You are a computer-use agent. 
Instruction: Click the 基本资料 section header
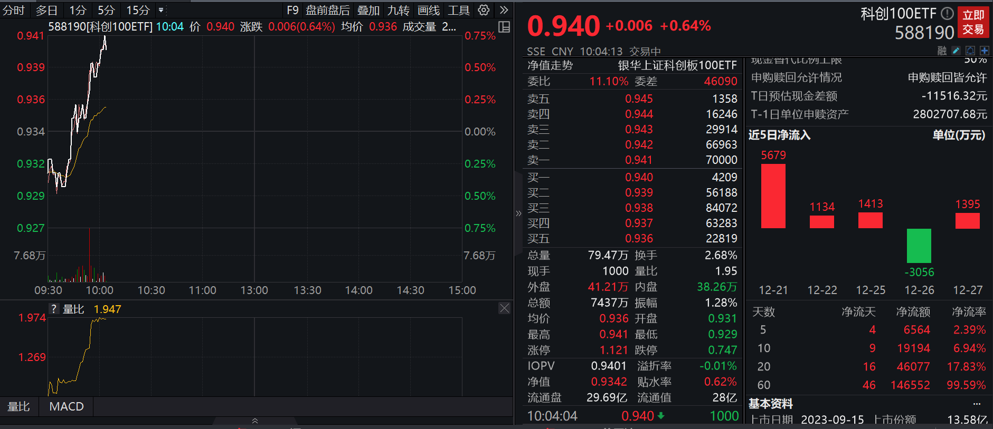(x=771, y=404)
